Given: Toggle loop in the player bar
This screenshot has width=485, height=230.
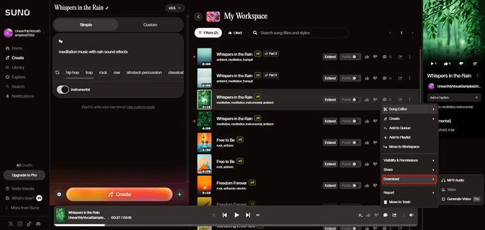Looking at the screenshot, I should click(x=257, y=215).
